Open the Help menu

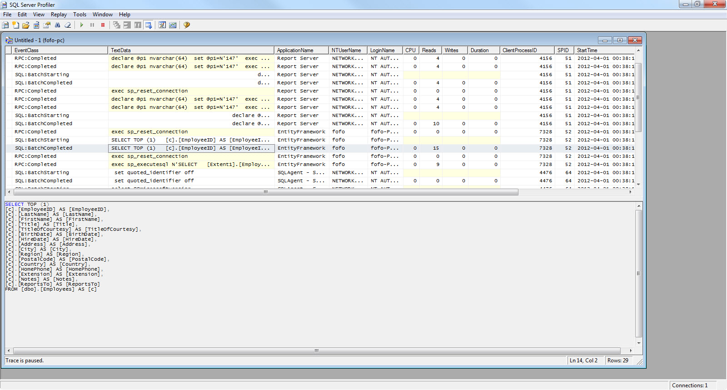point(124,15)
